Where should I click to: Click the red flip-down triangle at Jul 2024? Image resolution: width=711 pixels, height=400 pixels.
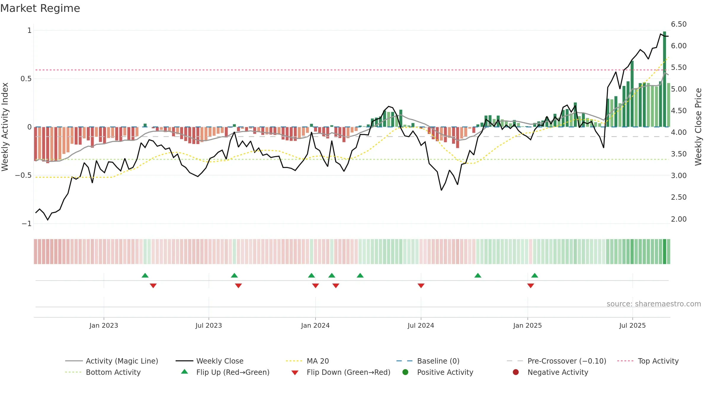421,286
